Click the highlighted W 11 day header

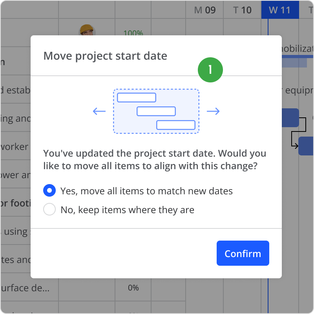coord(280,9)
